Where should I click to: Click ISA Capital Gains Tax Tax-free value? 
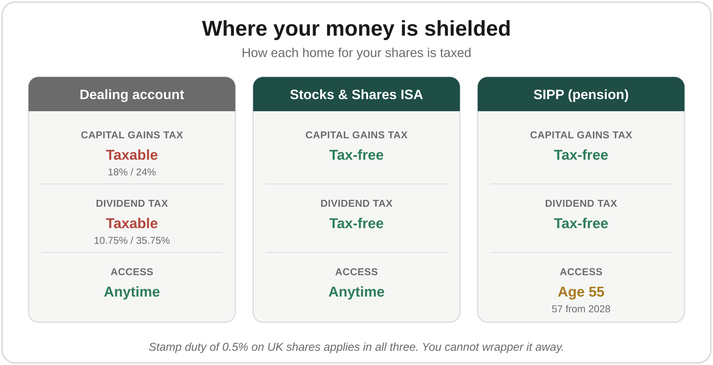(x=356, y=155)
